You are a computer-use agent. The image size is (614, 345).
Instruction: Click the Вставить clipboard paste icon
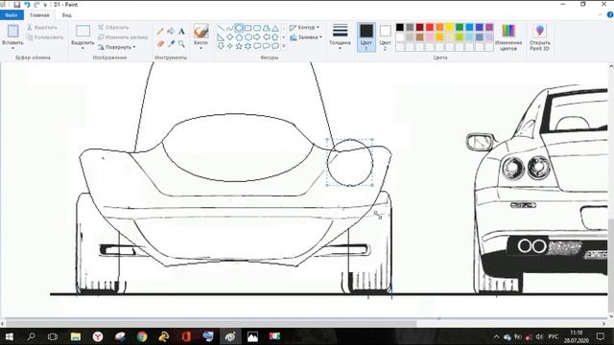[12, 32]
